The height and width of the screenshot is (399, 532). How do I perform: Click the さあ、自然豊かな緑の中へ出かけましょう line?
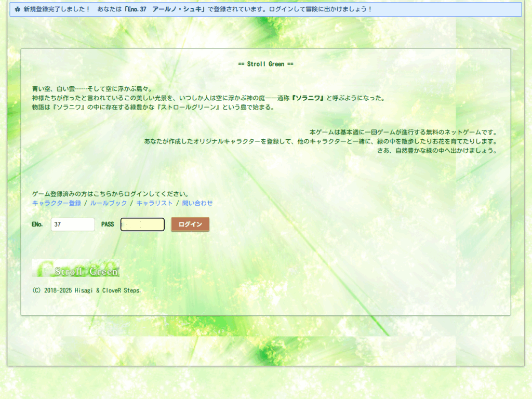(x=437, y=151)
